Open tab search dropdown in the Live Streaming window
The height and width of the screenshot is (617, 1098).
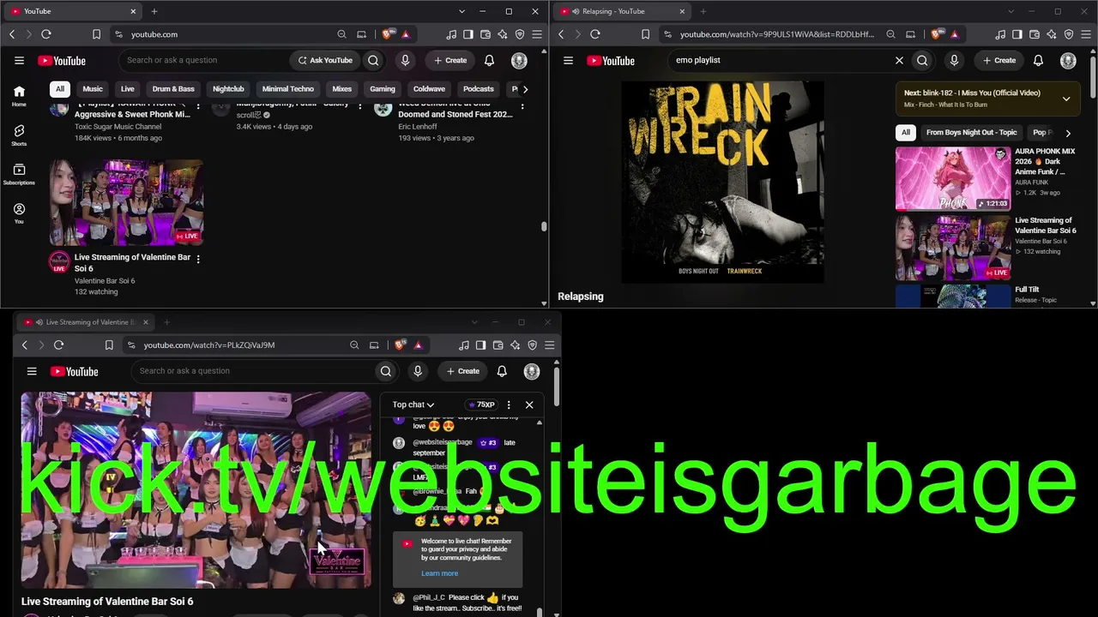click(474, 322)
